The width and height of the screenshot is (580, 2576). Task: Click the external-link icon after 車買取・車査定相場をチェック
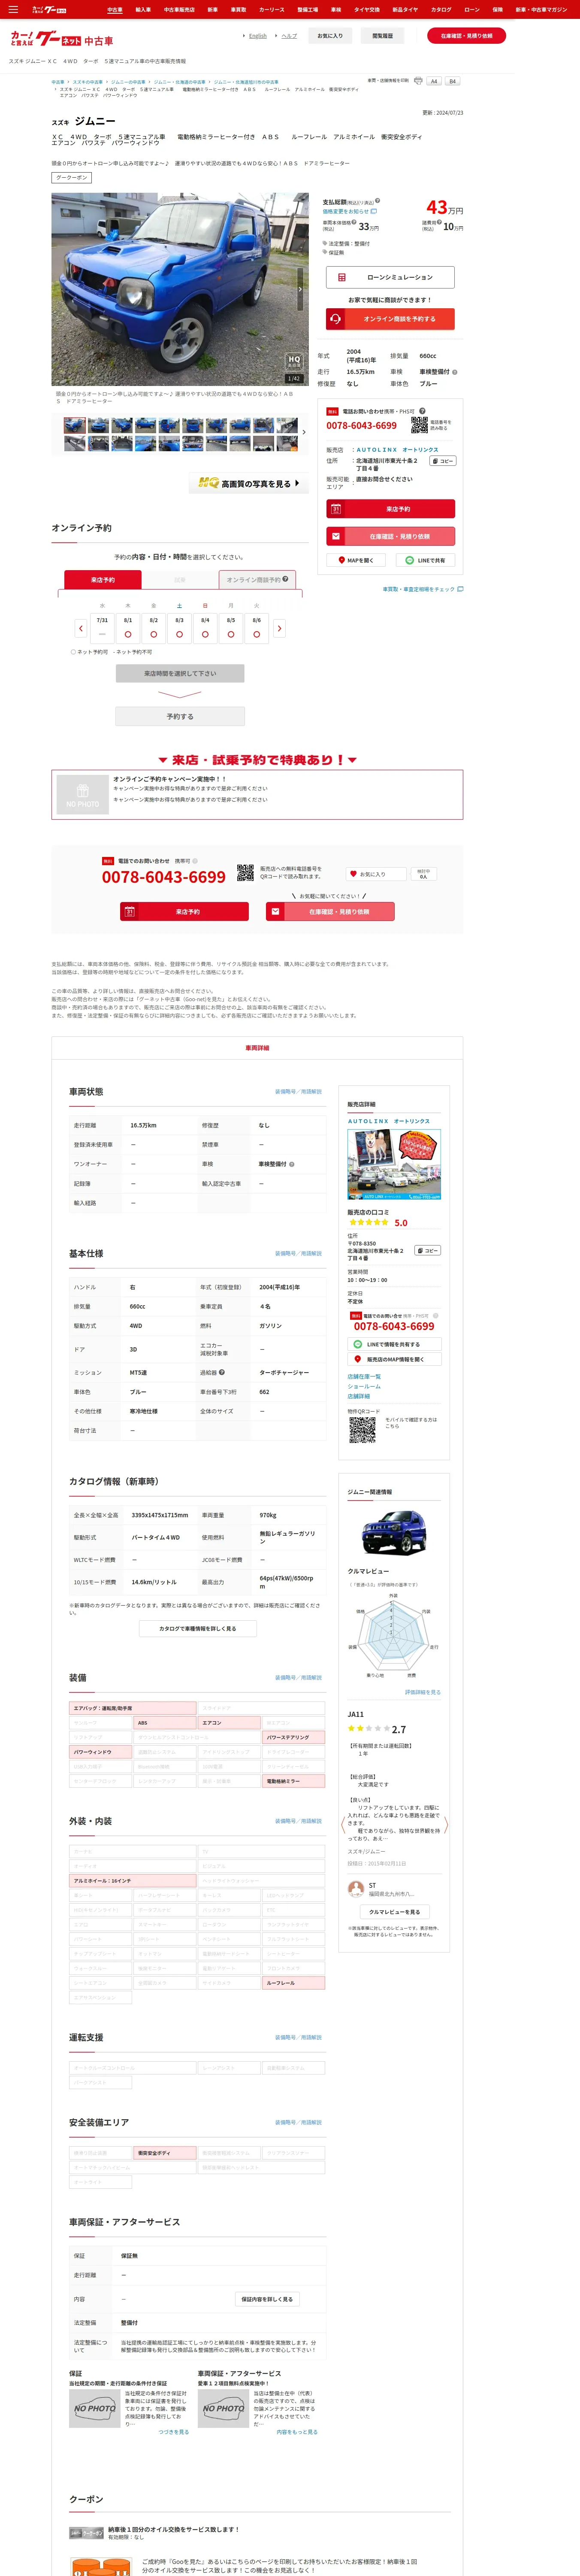[x=460, y=589]
